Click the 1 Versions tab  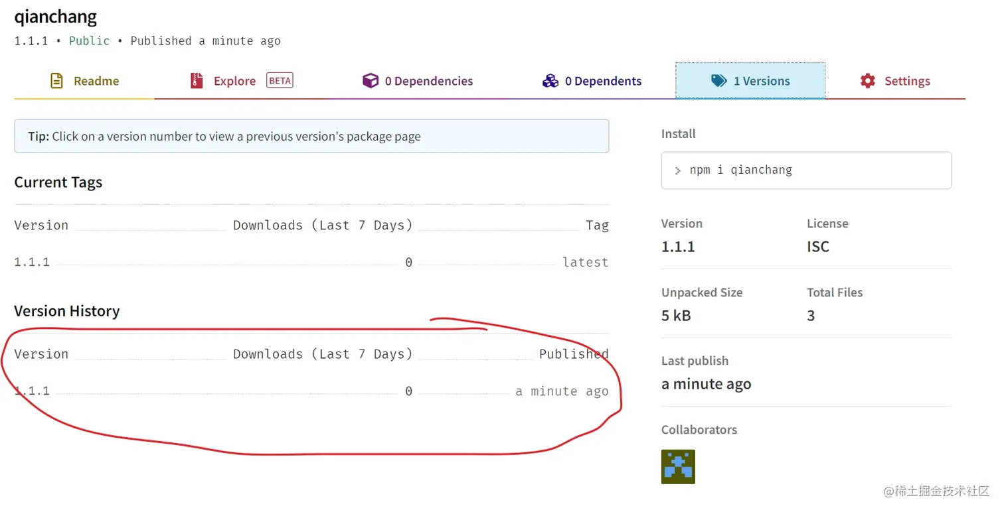(761, 80)
